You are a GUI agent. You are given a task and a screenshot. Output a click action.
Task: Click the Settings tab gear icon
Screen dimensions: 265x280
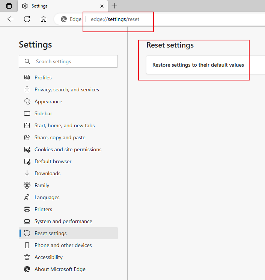[x=25, y=6]
